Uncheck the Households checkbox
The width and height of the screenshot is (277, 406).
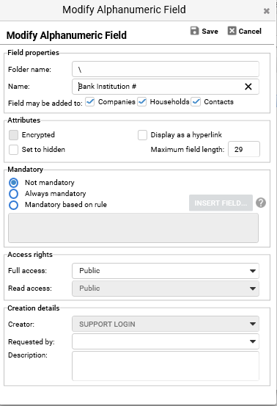pyautogui.click(x=142, y=102)
